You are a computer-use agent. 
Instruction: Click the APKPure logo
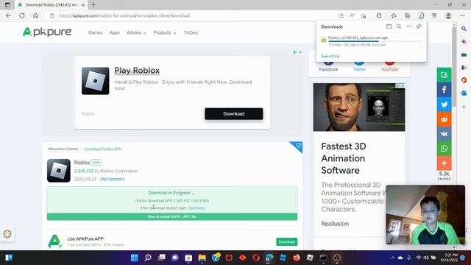pyautogui.click(x=47, y=32)
